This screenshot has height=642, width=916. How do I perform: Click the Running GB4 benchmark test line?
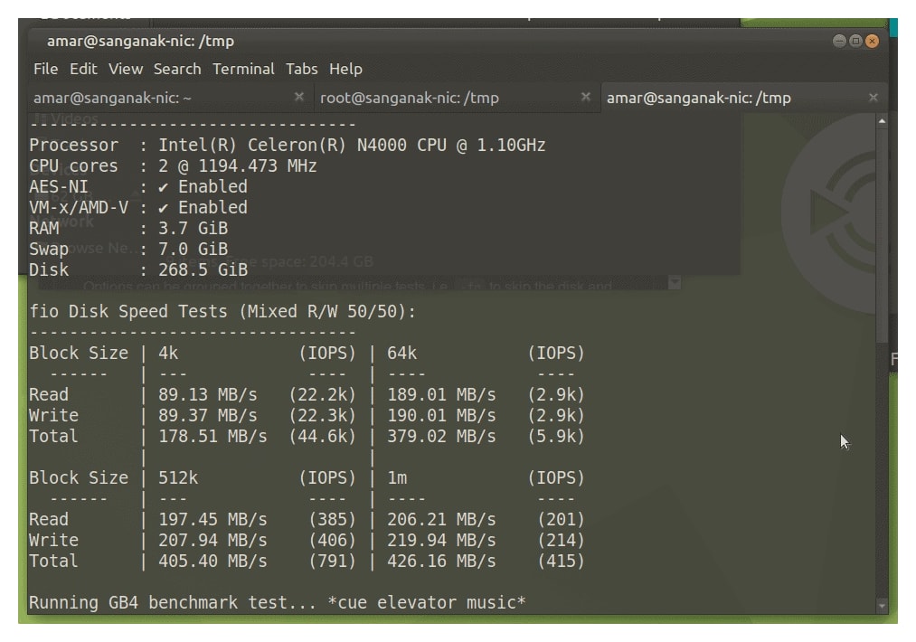(278, 602)
